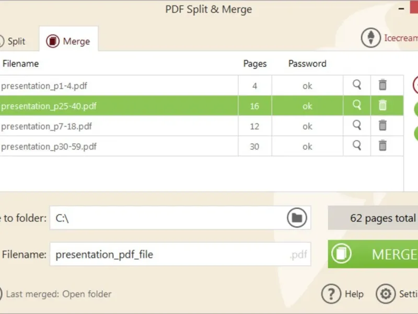
Task: Click the Icecream logo icon
Action: pos(370,38)
